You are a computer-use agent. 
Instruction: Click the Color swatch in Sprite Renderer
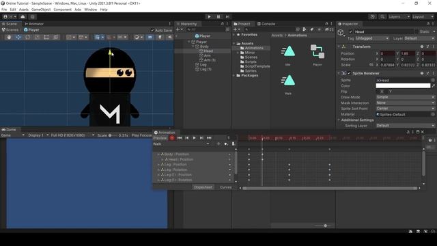403,86
